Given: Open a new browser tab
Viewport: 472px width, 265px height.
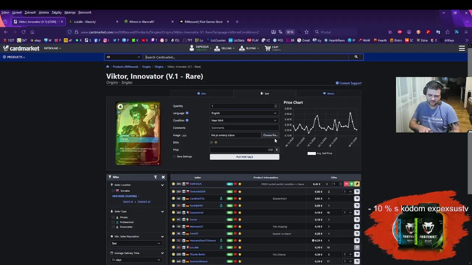Looking at the screenshot, I should (x=237, y=22).
